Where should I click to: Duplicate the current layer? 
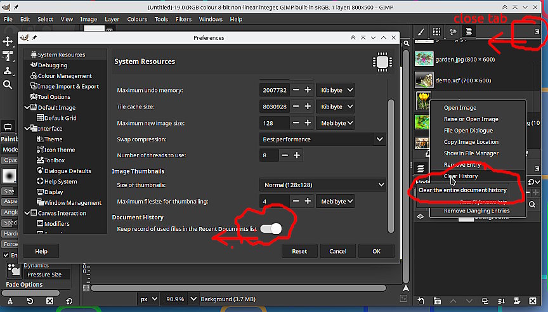pos(485,301)
